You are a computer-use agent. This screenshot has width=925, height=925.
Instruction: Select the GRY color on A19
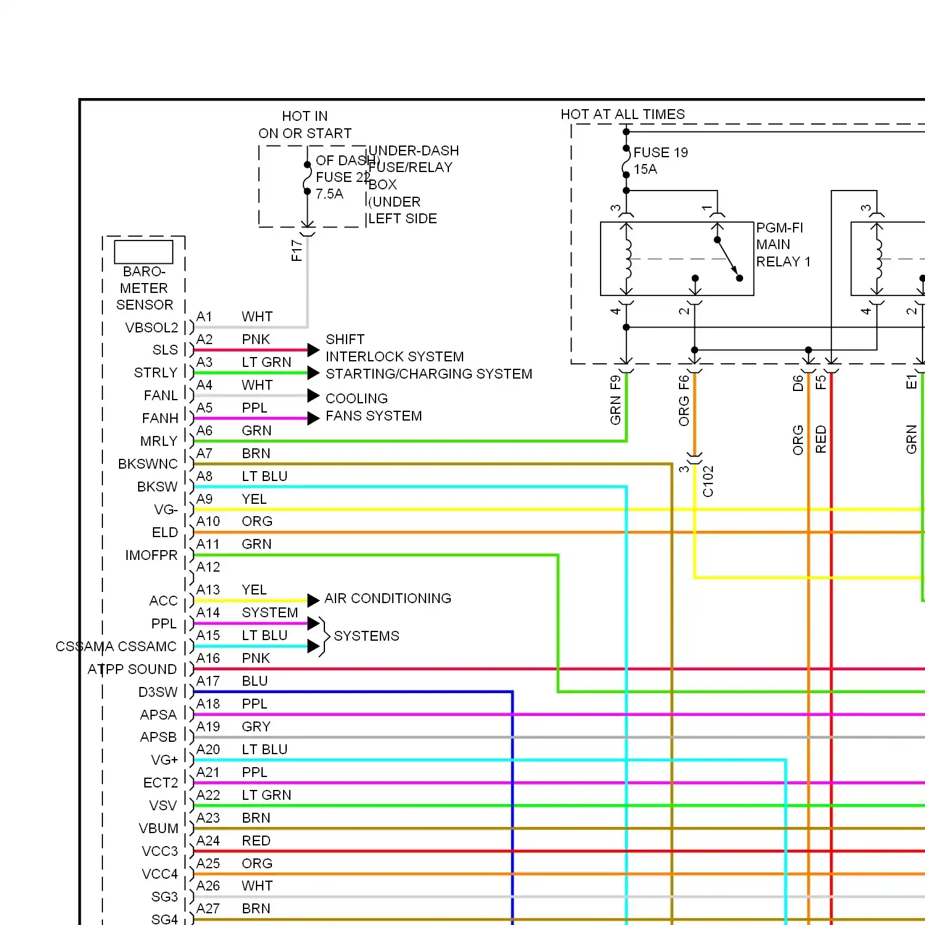click(x=256, y=726)
